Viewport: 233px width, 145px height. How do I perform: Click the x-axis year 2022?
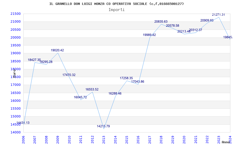click(x=207, y=140)
